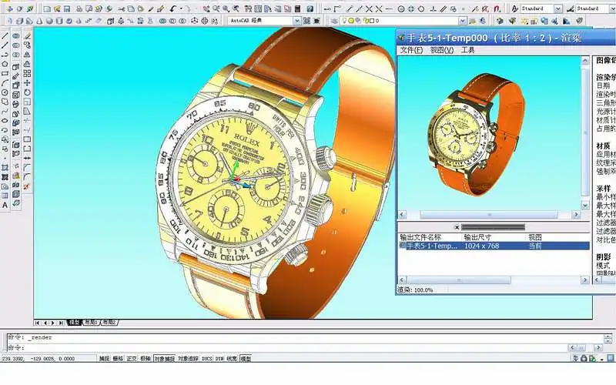Select the Multiline Text A tool

5,205
